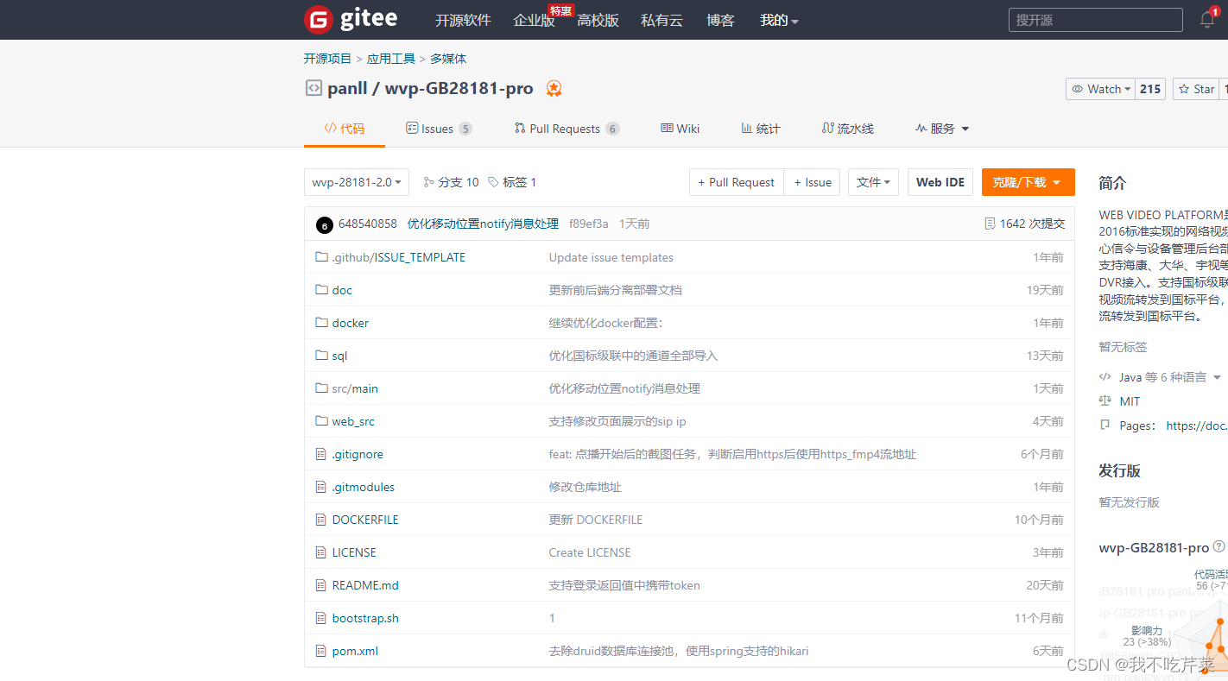
Task: Open the 克隆/下载 dropdown button
Action: [1028, 182]
